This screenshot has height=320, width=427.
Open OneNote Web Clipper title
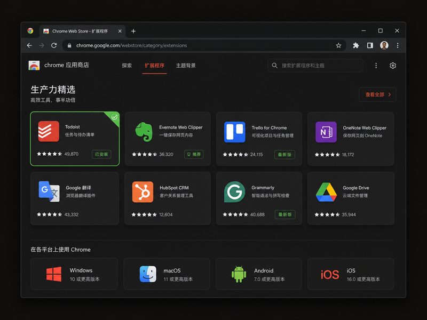365,127
